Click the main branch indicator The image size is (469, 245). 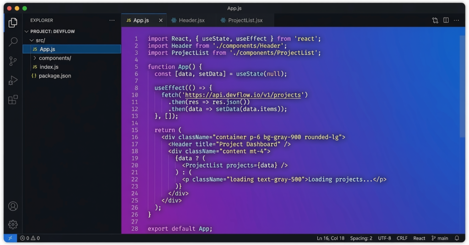[440, 238]
